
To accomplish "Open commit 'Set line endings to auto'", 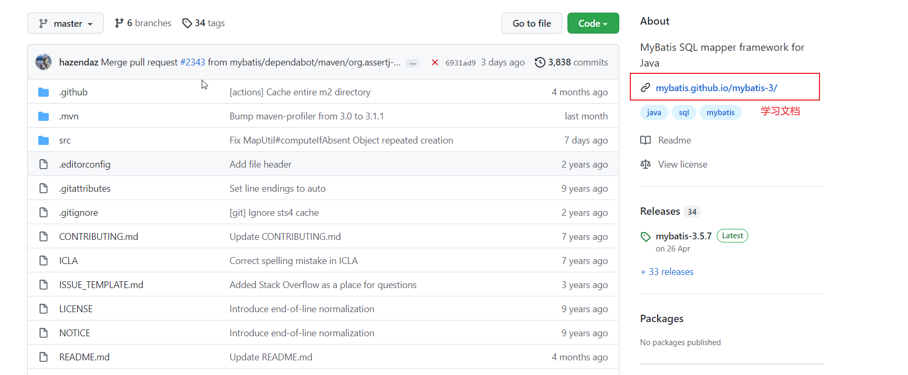I will click(x=278, y=189).
